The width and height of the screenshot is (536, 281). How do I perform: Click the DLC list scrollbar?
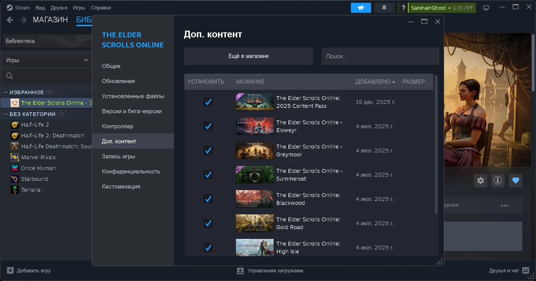point(436,144)
